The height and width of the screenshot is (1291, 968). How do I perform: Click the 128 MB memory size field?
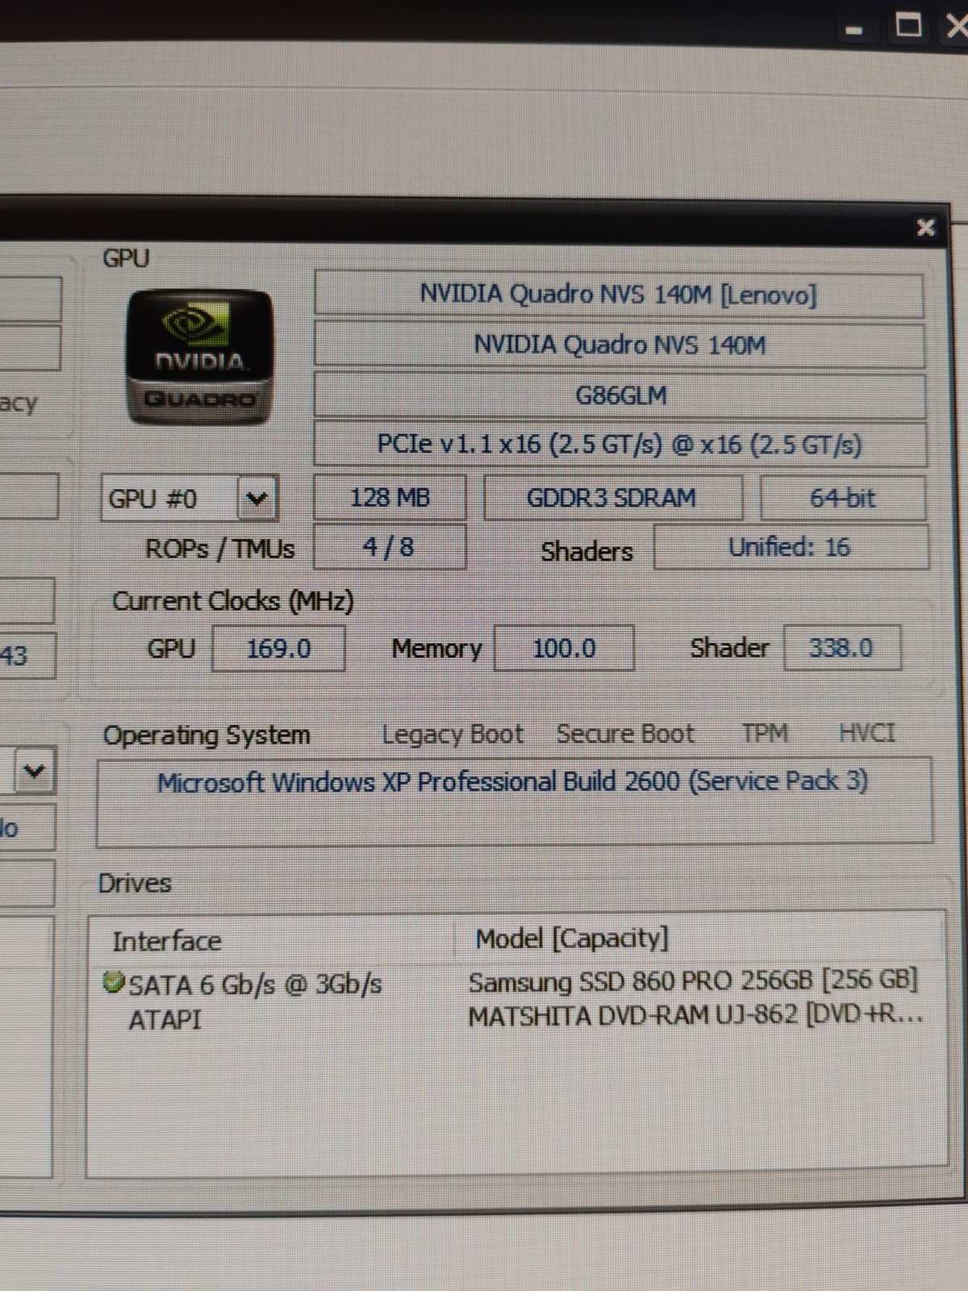pyautogui.click(x=390, y=497)
